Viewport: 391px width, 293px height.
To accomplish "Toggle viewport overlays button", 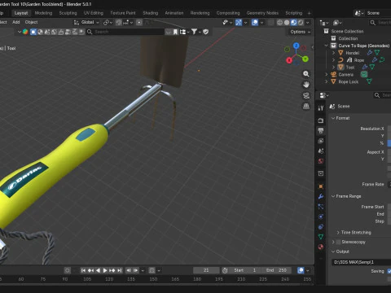I will [x=255, y=23].
